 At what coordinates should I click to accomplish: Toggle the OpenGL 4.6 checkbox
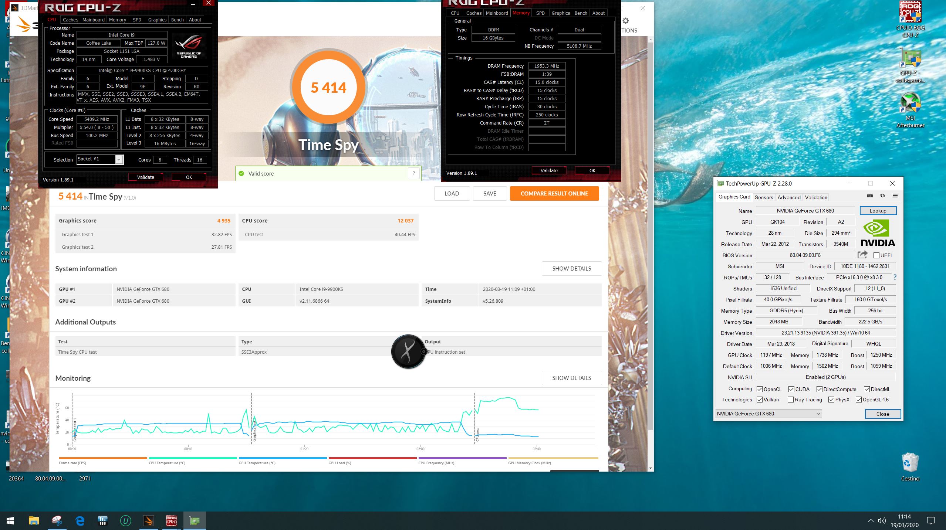click(x=859, y=400)
